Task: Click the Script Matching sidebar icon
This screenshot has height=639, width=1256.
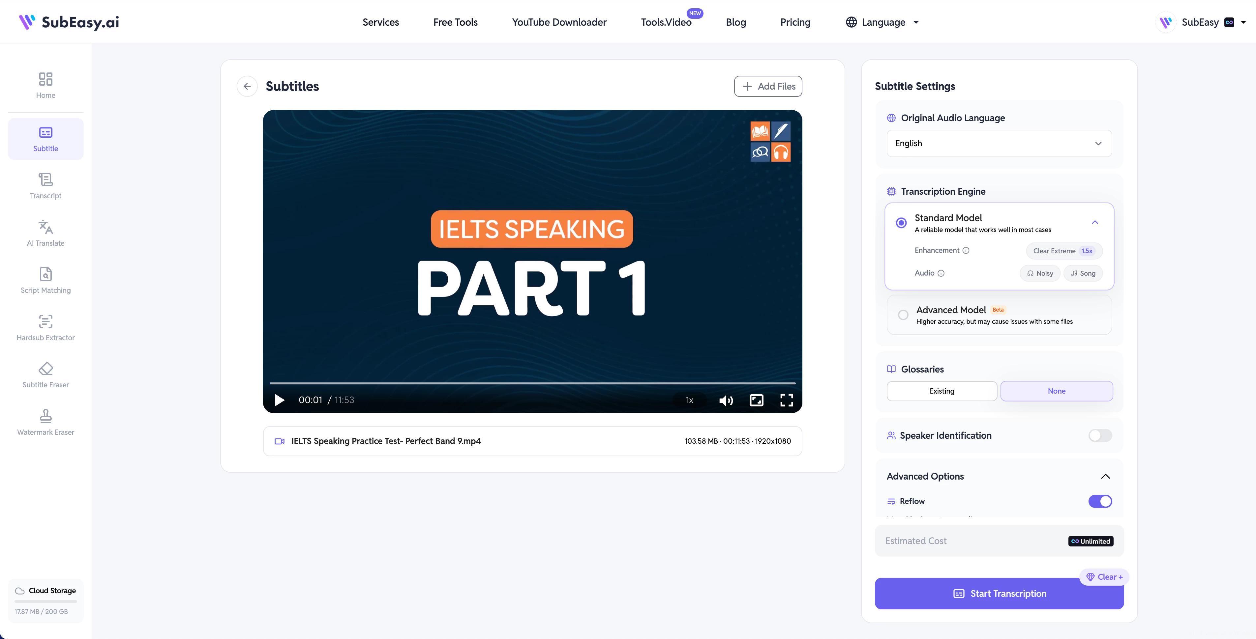Action: click(45, 274)
